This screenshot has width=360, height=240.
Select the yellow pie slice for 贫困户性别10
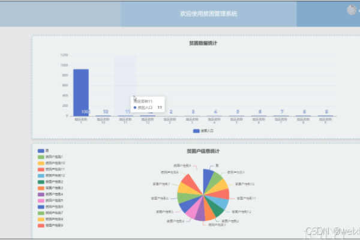click(x=219, y=187)
